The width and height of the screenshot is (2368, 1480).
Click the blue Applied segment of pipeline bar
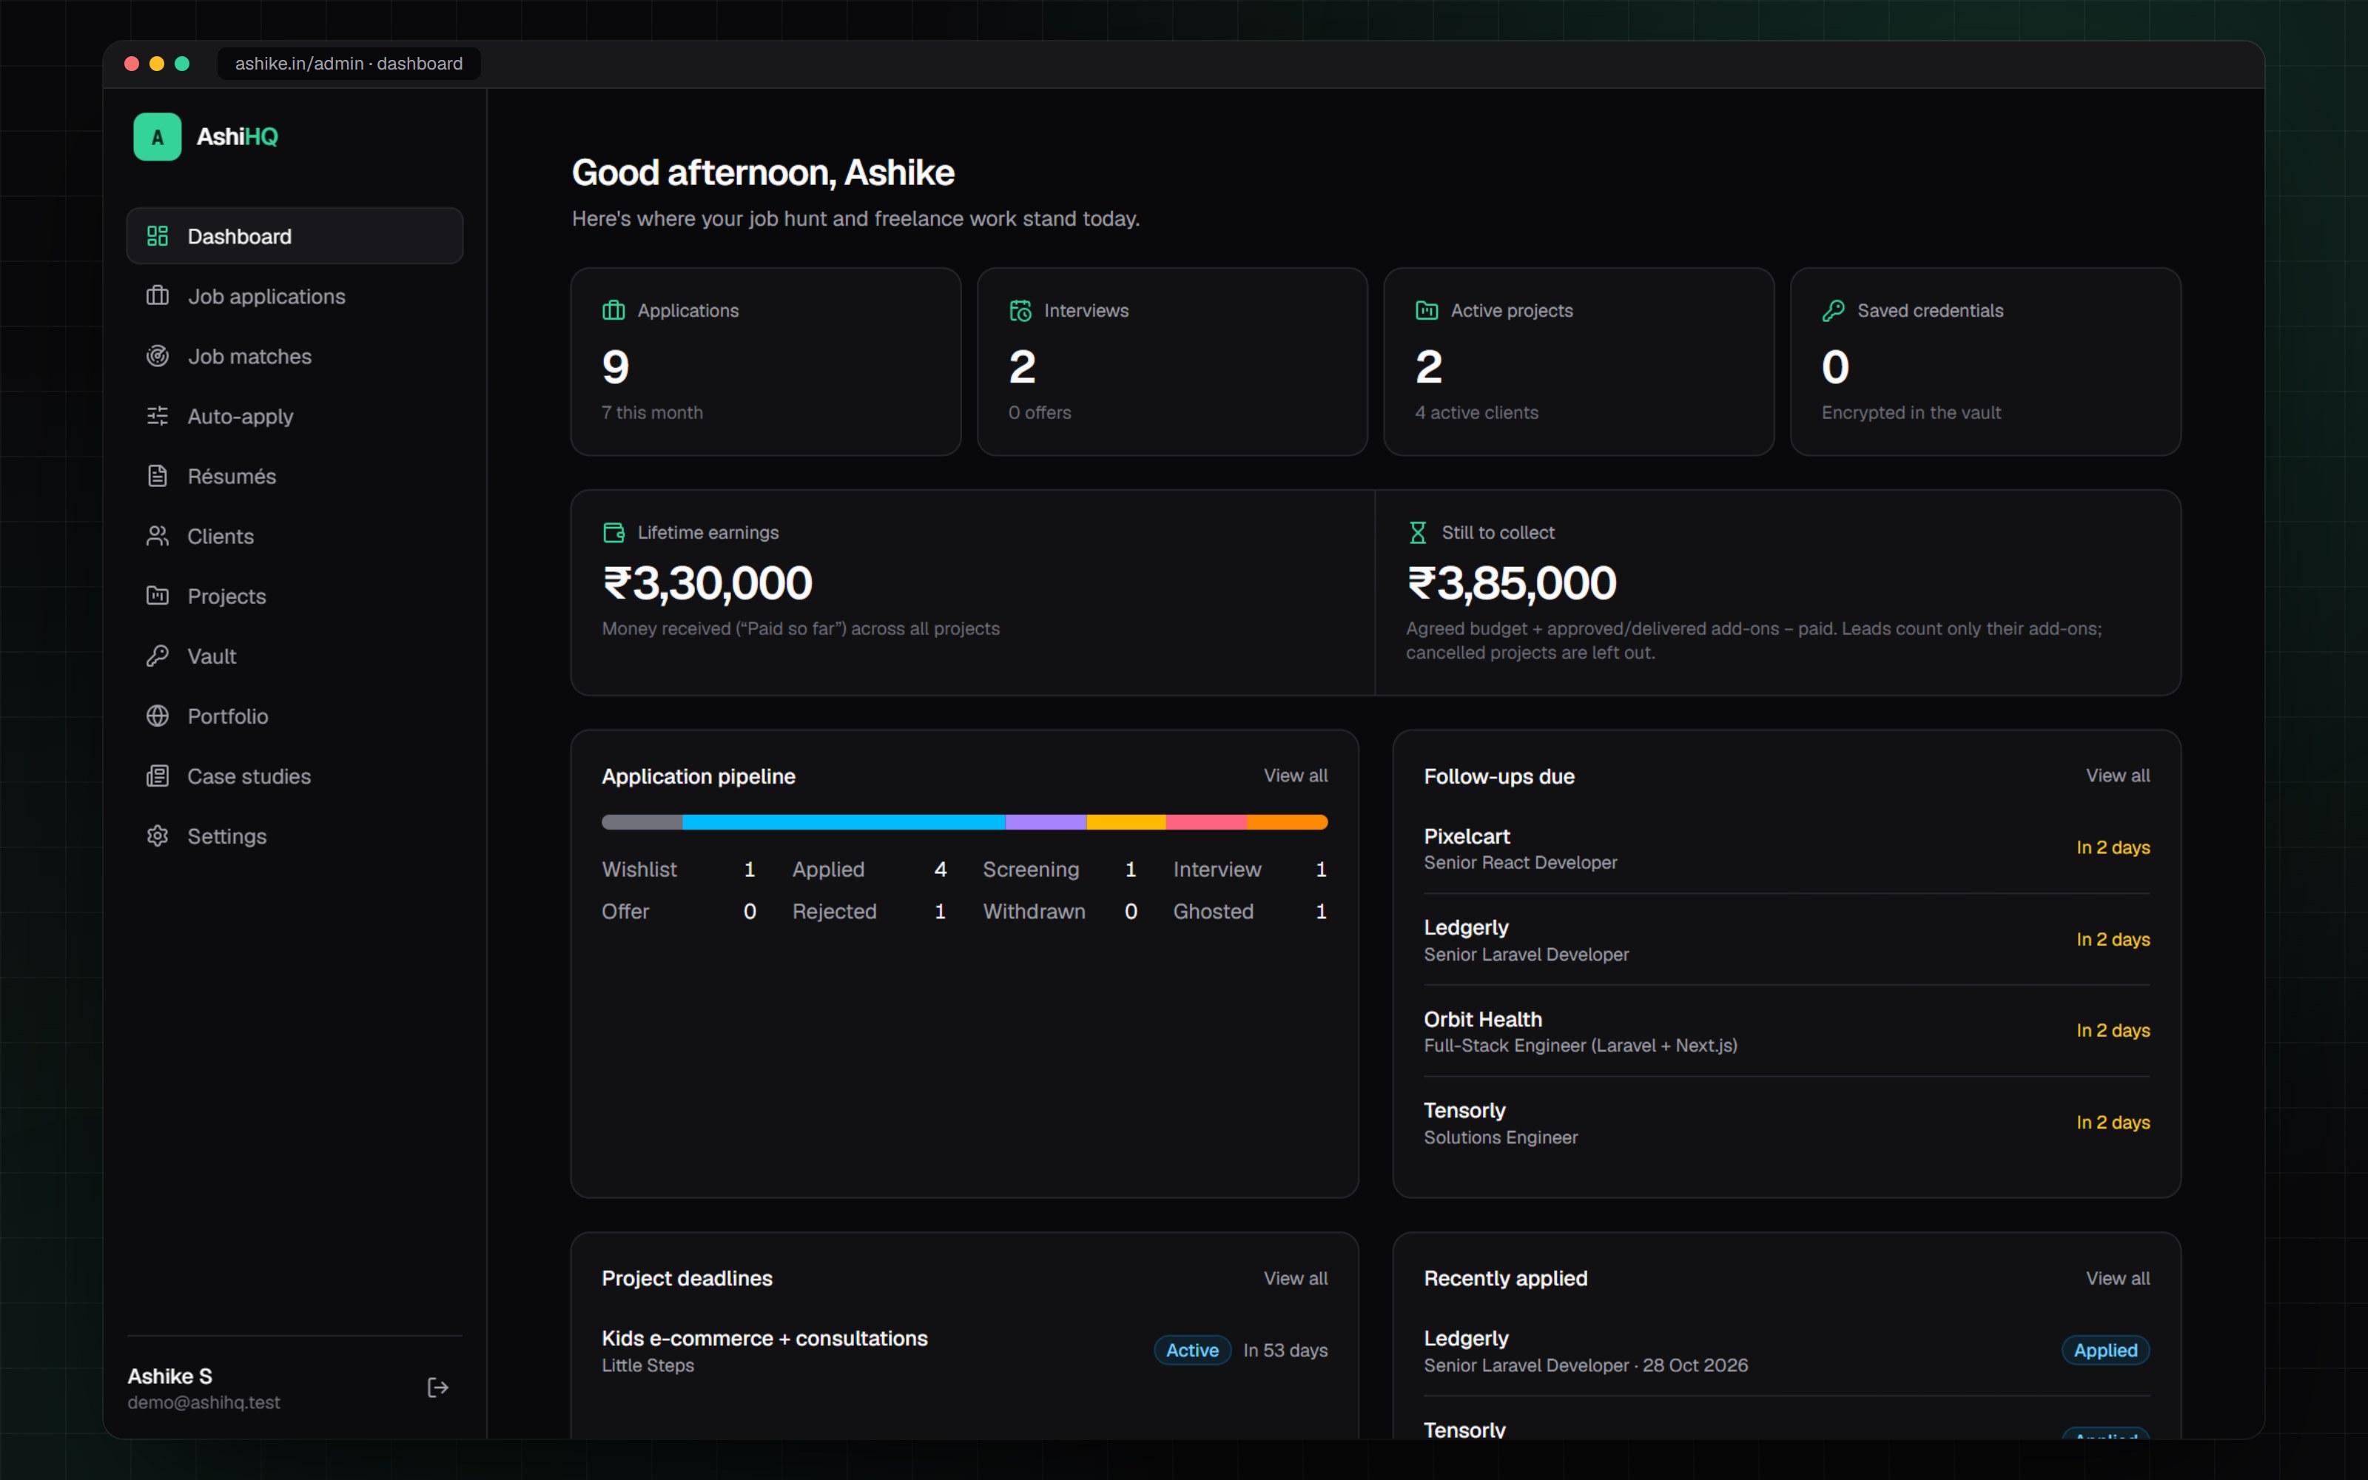[x=844, y=822]
